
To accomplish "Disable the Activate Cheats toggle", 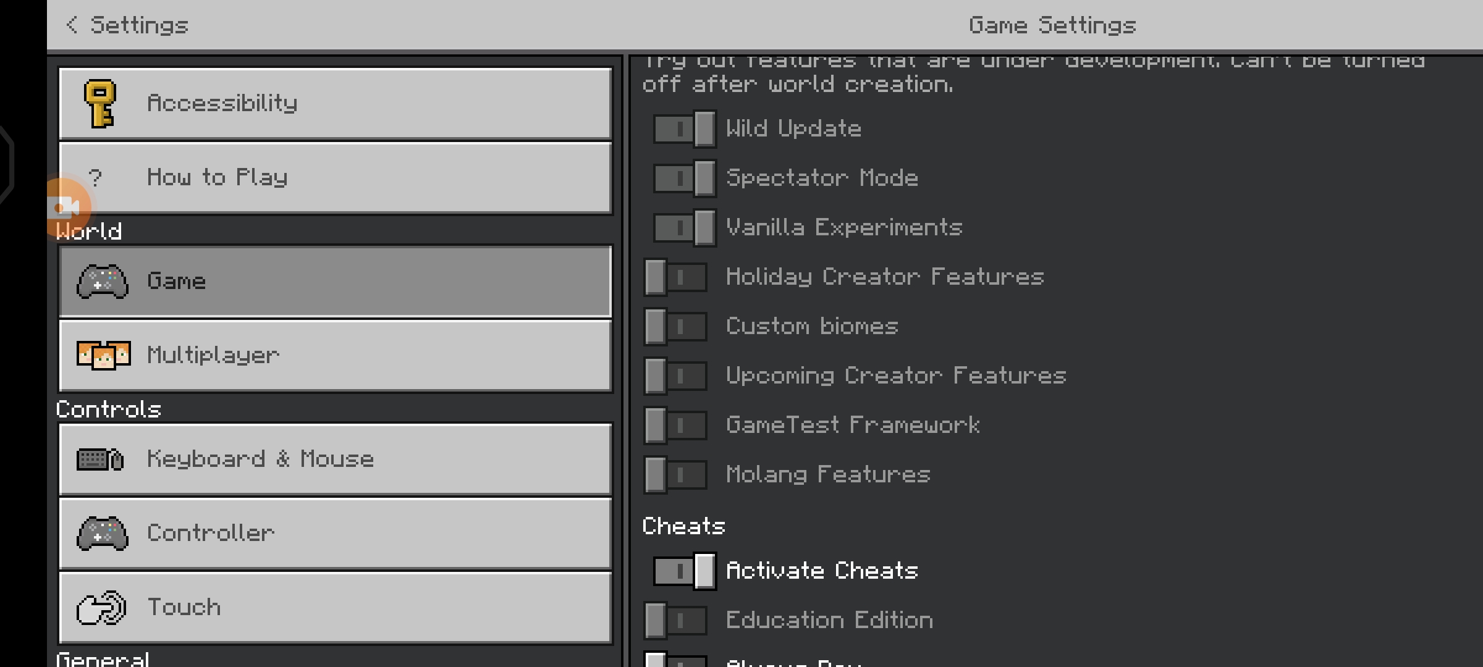I will [x=685, y=571].
